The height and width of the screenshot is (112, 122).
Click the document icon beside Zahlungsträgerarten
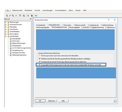tap(11, 55)
